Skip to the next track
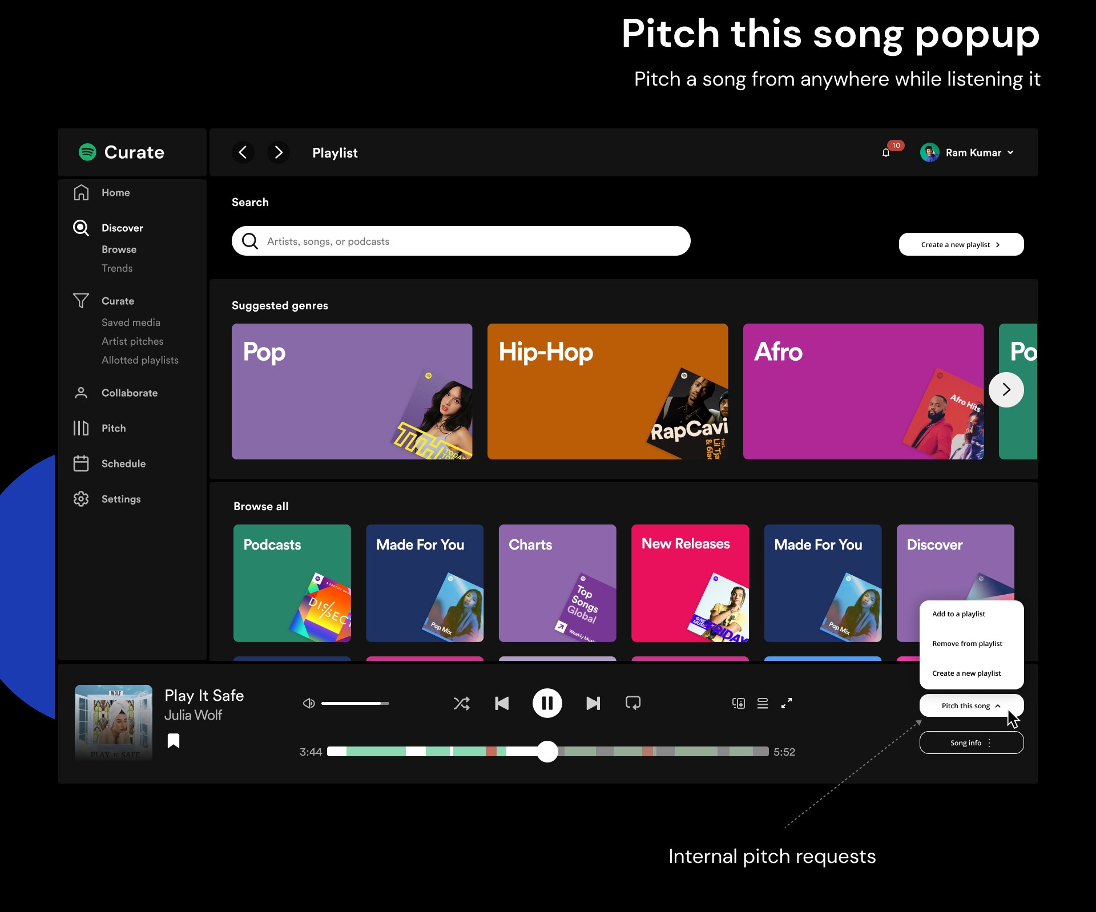This screenshot has height=912, width=1096. click(593, 703)
